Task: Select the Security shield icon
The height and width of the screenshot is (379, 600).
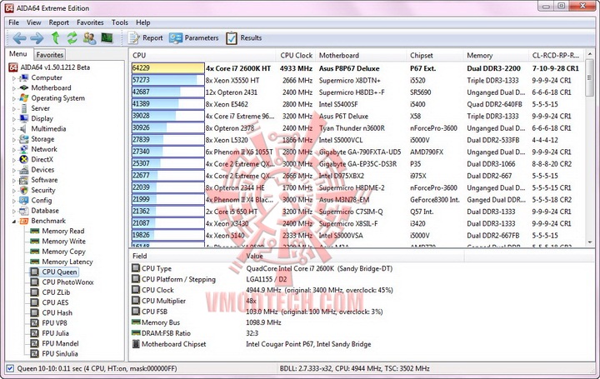Action: click(x=24, y=190)
